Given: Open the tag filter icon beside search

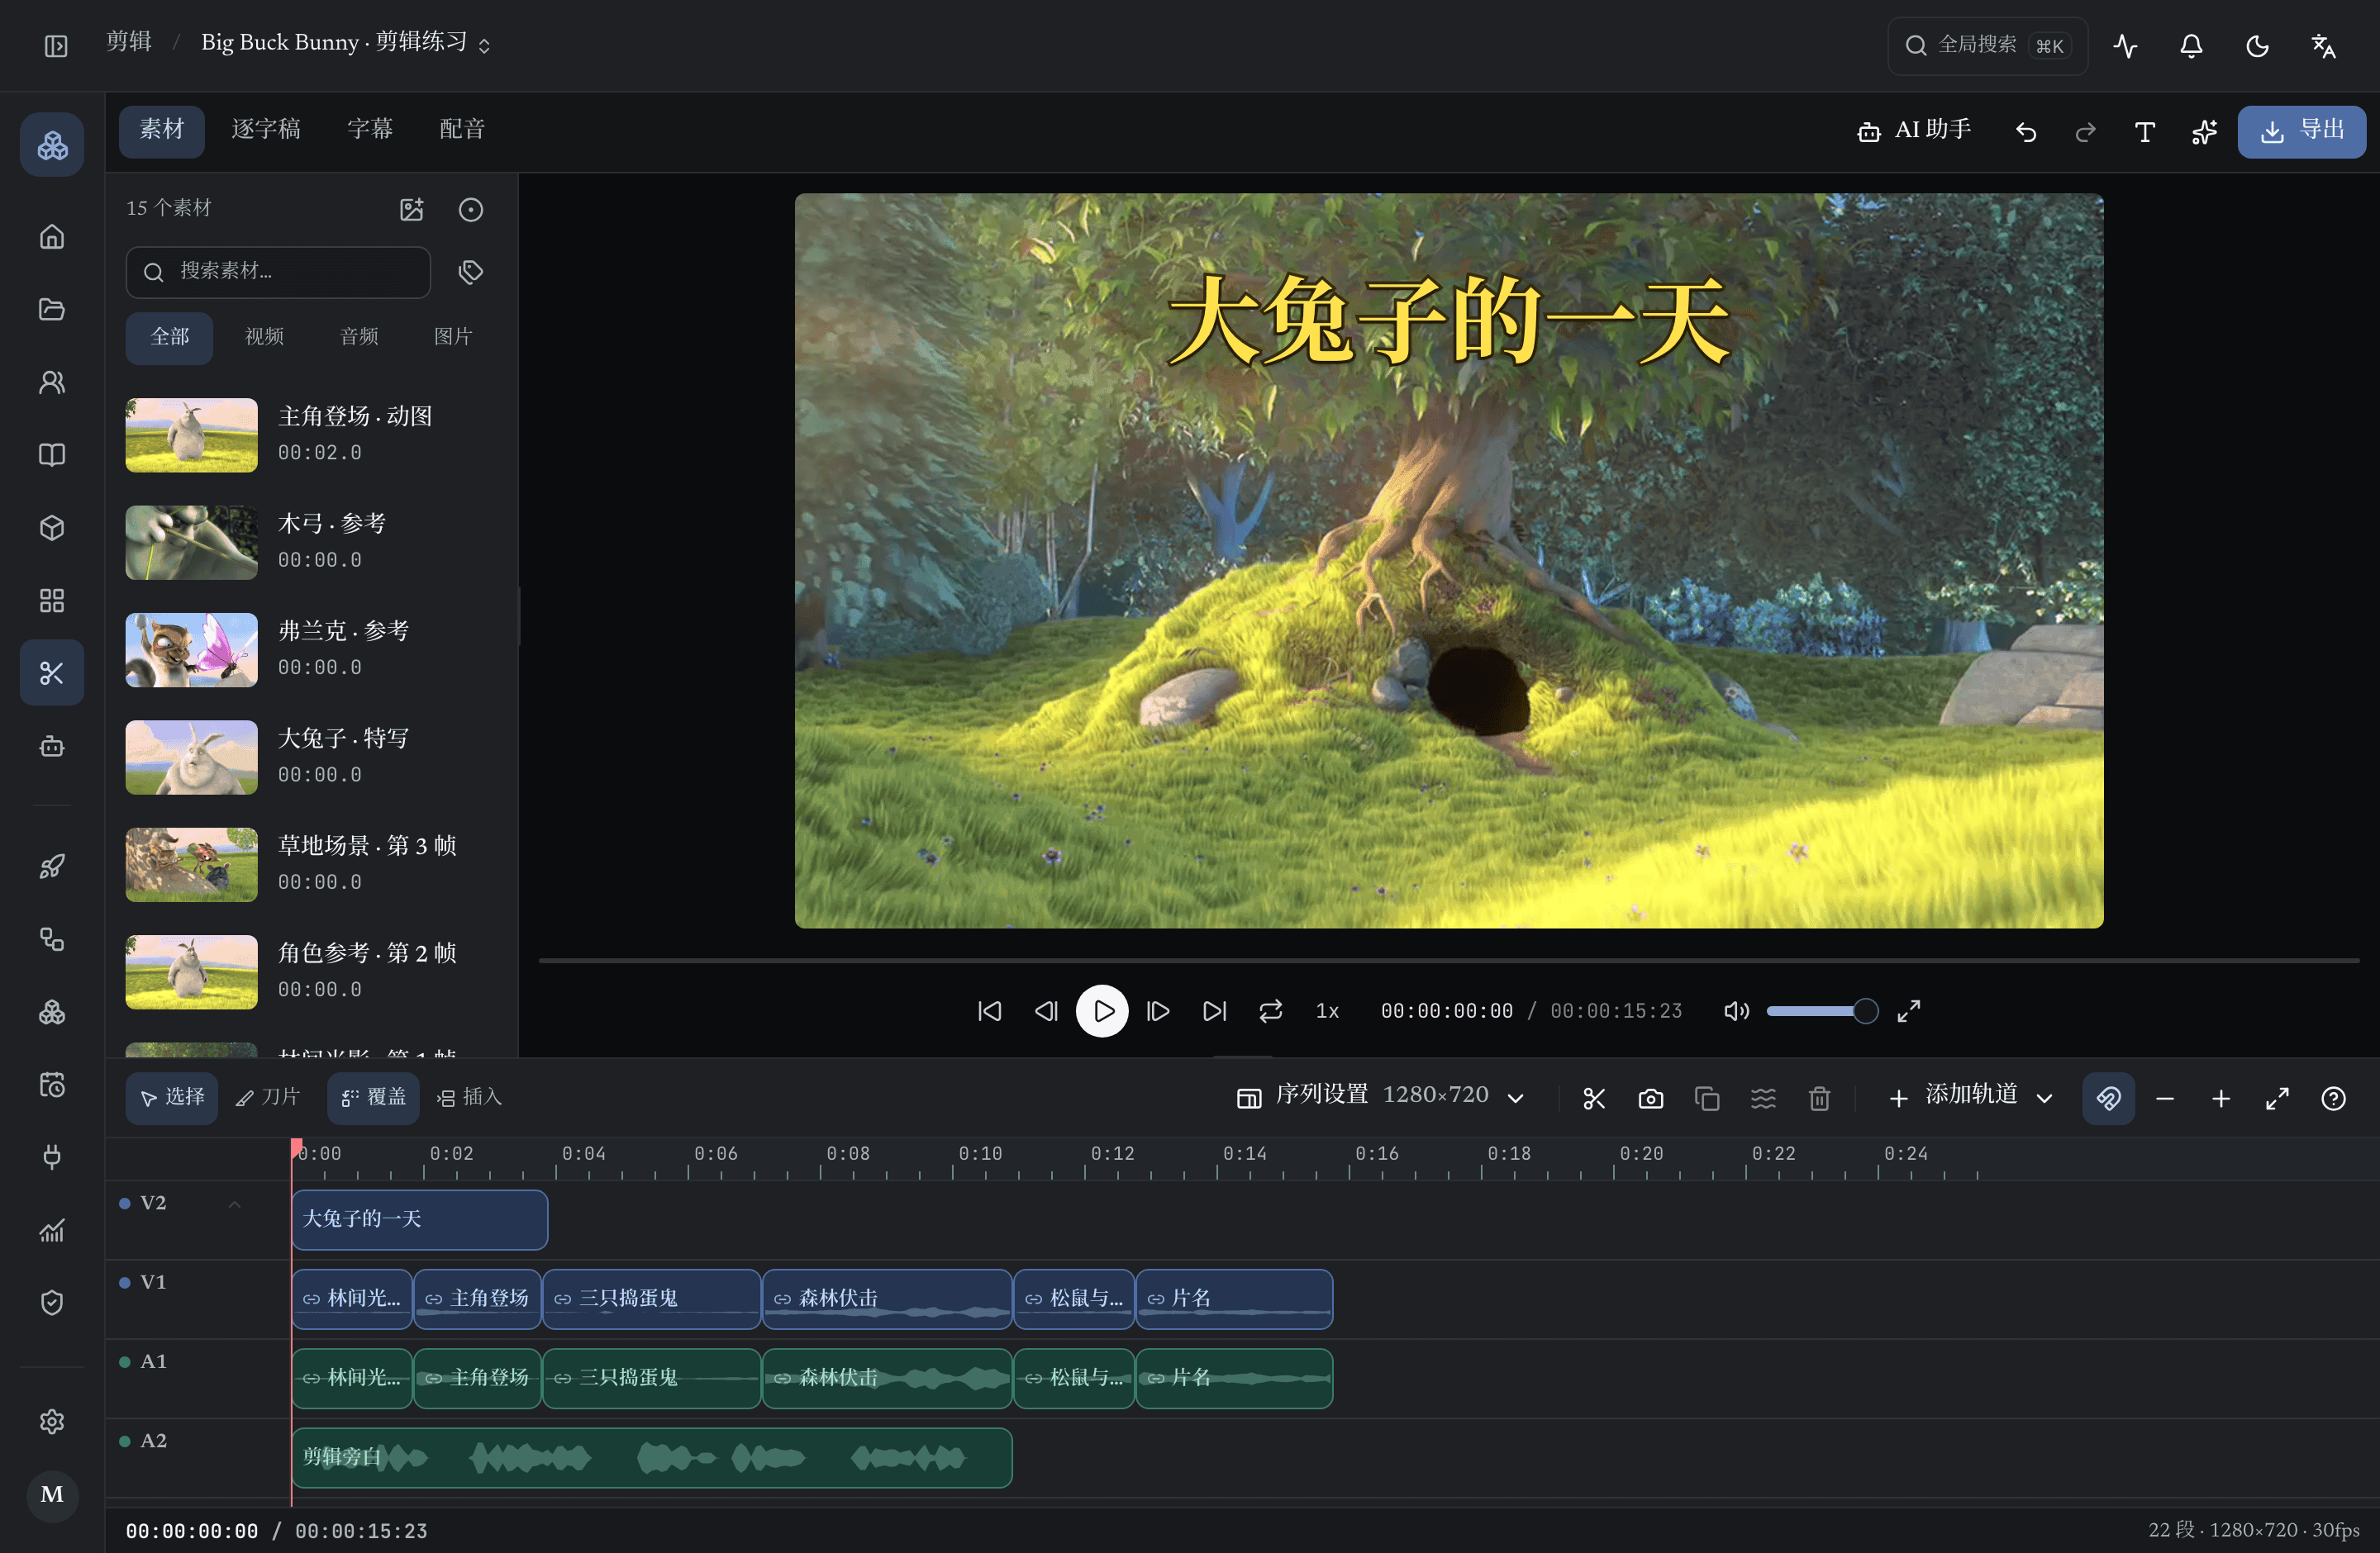Looking at the screenshot, I should pyautogui.click(x=470, y=272).
